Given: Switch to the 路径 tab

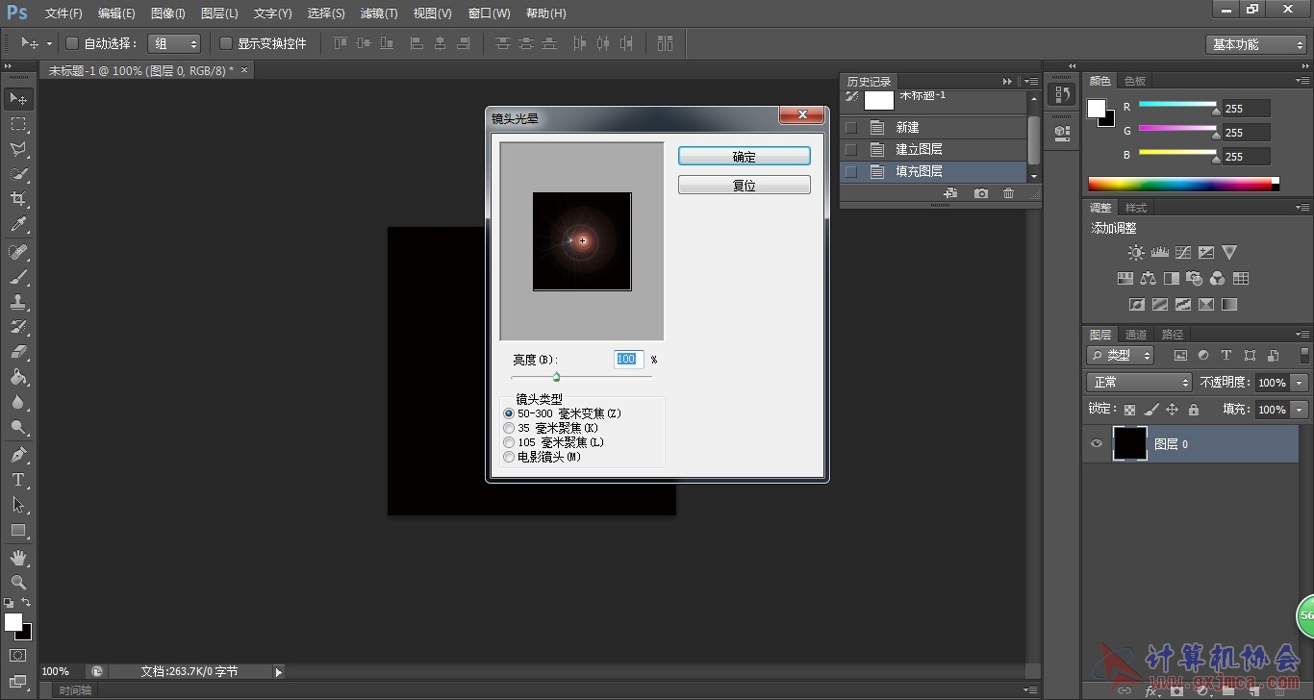Looking at the screenshot, I should pos(1173,335).
